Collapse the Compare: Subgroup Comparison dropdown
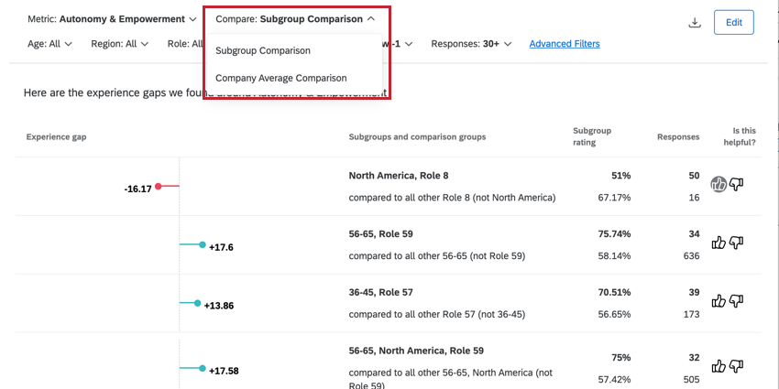779x389 pixels. 294,19
